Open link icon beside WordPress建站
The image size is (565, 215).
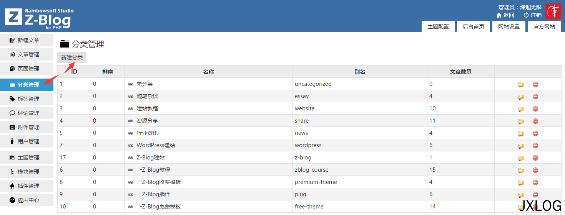click(131, 146)
